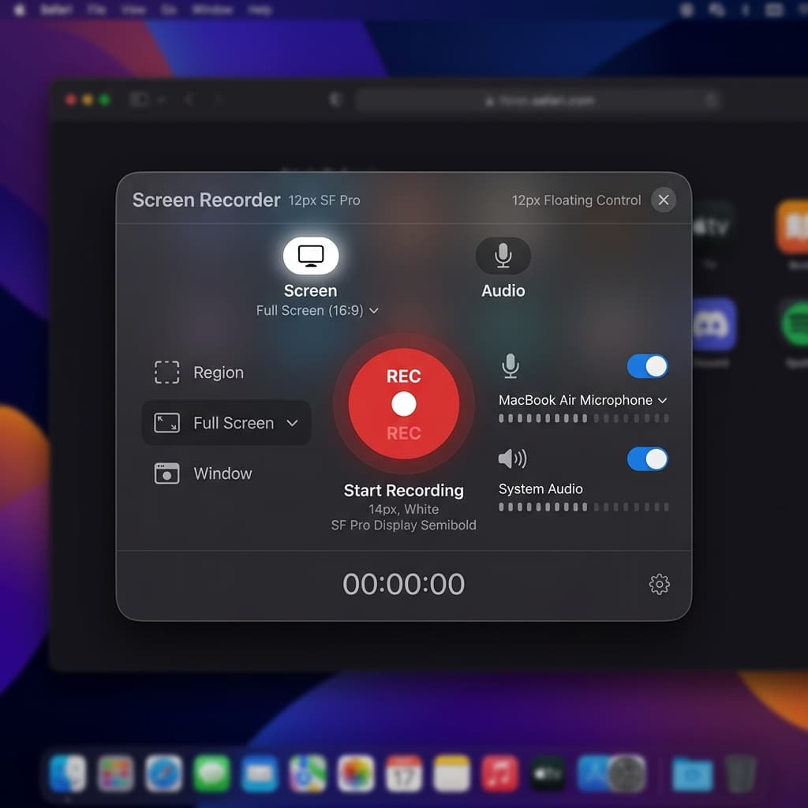The image size is (808, 808).
Task: Click the 00:00:00 timer display
Action: coord(403,584)
